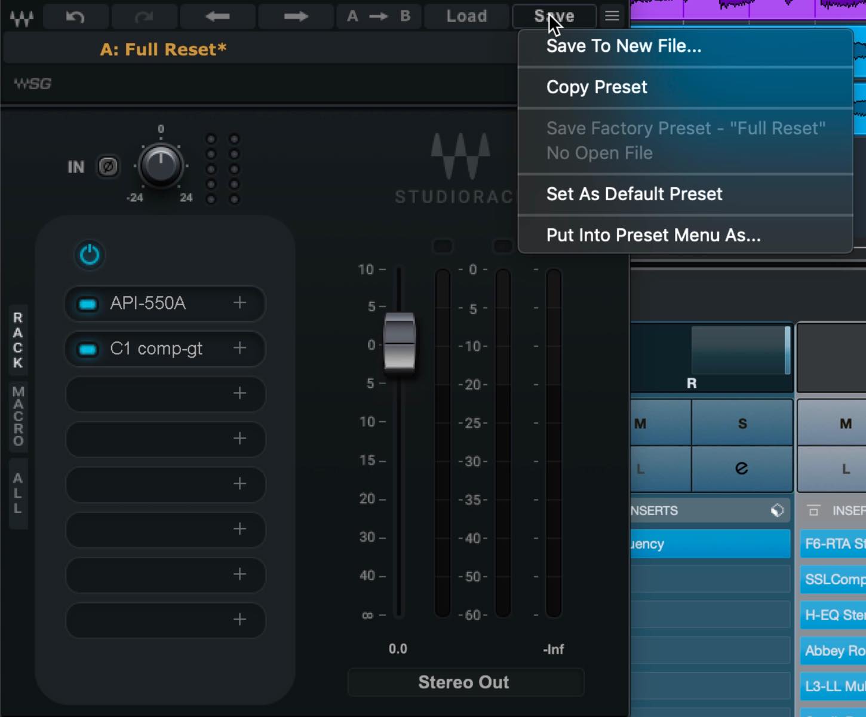This screenshot has width=866, height=717.
Task: Click plus icon on API-550A slot
Action: (239, 303)
